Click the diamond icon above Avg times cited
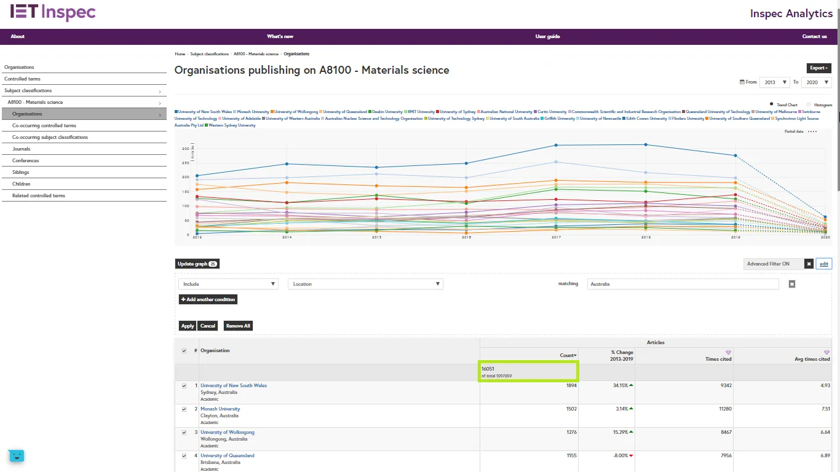This screenshot has height=472, width=840. (x=826, y=352)
